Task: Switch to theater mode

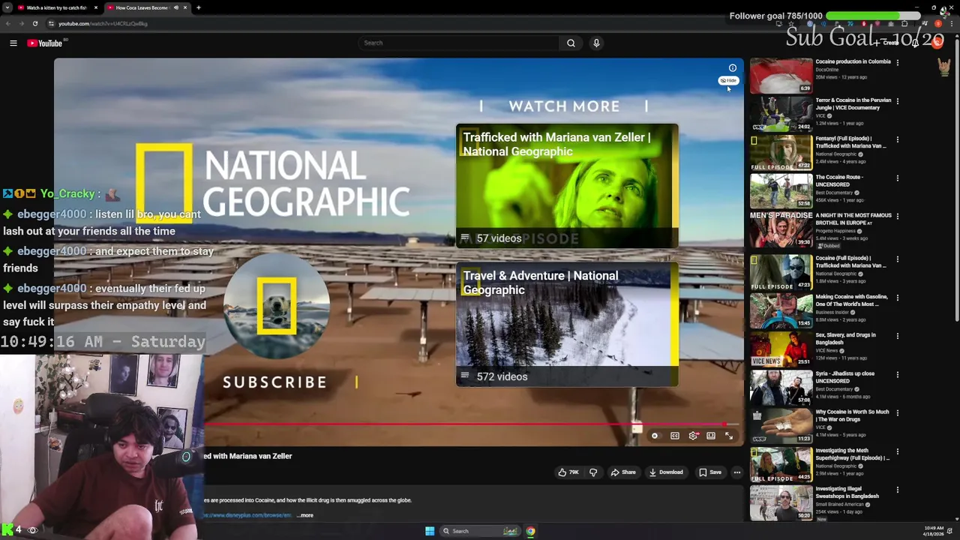Action: coord(711,436)
